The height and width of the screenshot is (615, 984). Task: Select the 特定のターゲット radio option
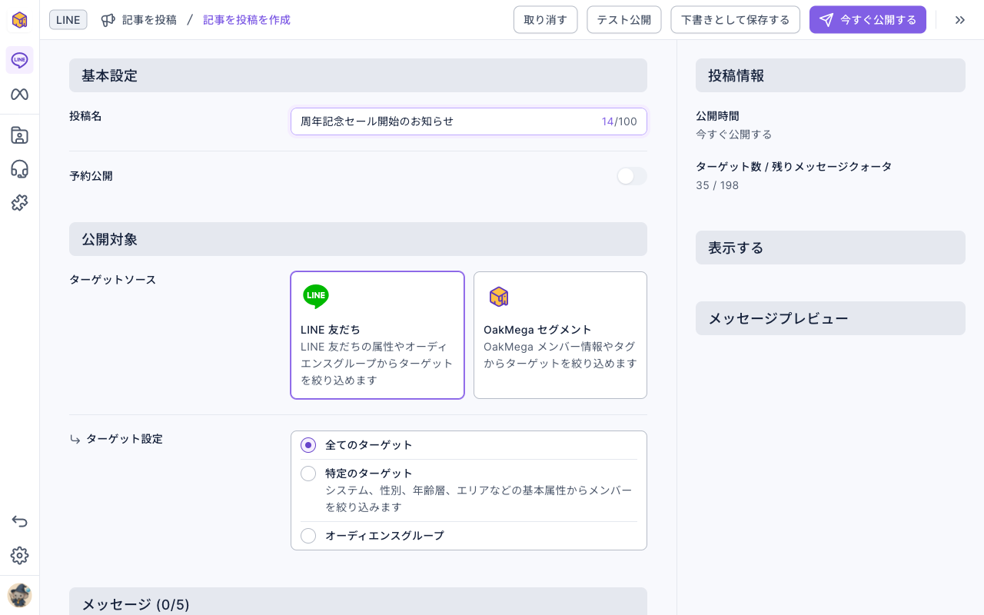[x=308, y=474]
